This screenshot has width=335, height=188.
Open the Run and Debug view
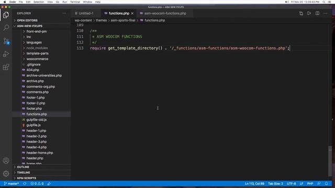pyautogui.click(x=6, y=54)
